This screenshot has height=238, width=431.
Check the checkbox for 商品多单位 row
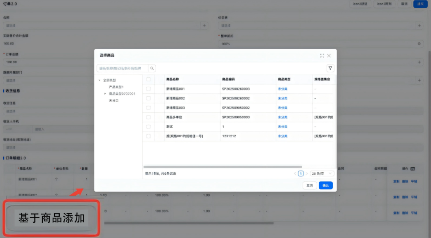148,117
